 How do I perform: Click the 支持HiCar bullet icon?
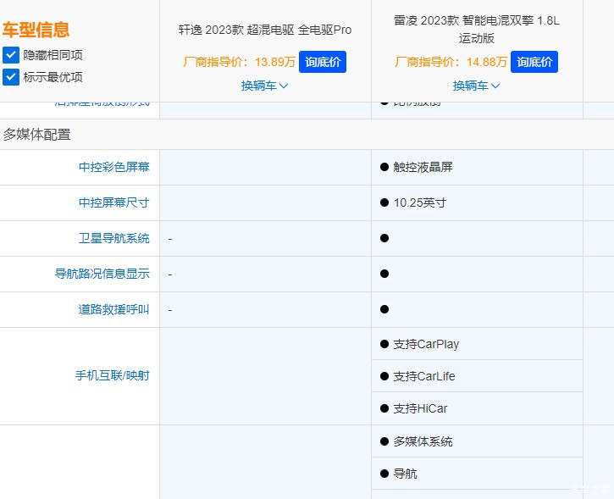click(x=384, y=409)
